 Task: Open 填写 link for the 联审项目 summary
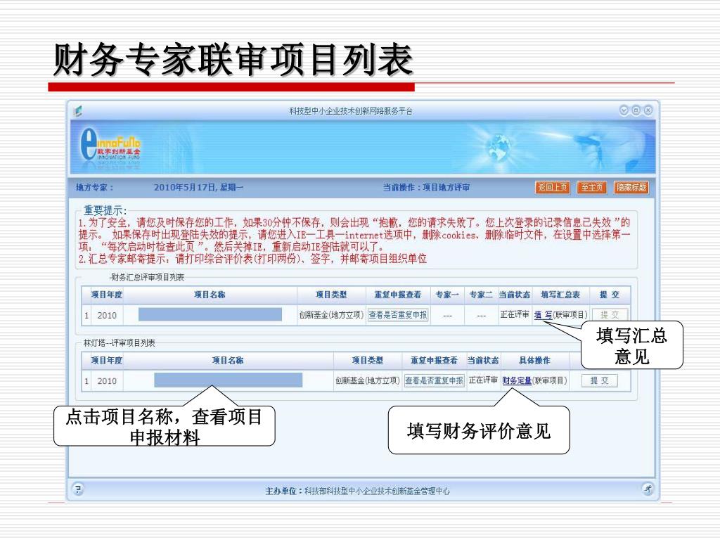(543, 315)
